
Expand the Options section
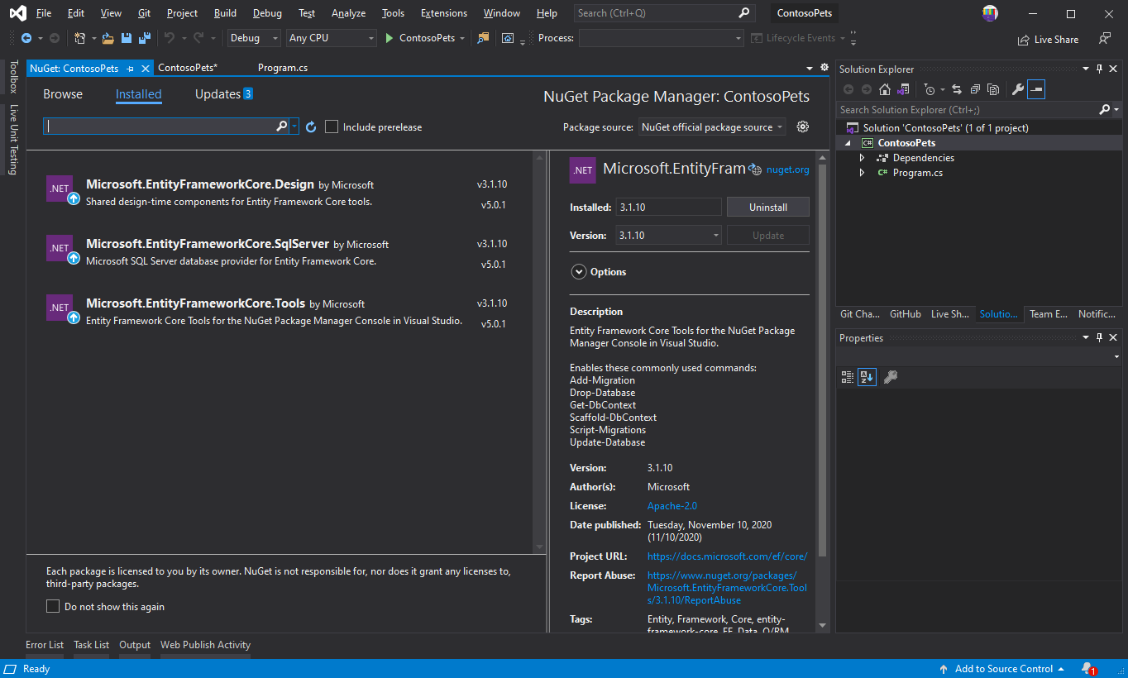tap(577, 271)
